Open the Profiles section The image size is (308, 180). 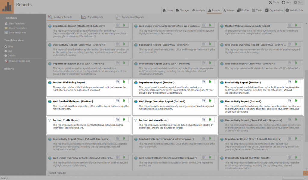point(243,10)
